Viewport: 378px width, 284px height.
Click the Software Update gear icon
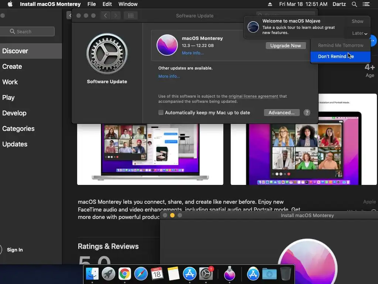(x=107, y=54)
